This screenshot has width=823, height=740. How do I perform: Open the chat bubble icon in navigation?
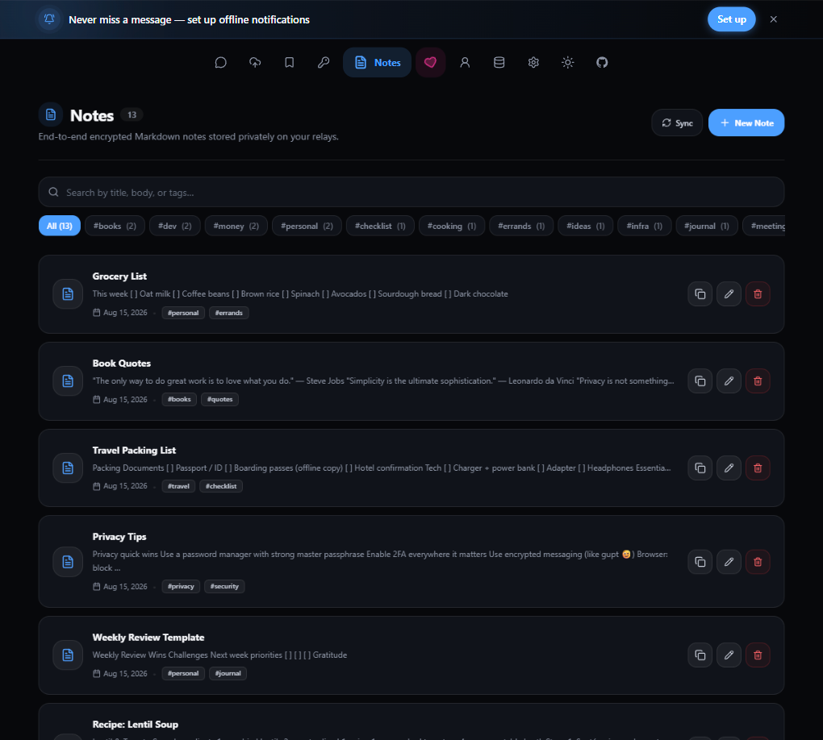pos(220,62)
